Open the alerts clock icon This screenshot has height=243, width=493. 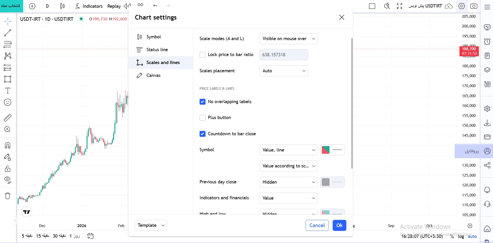point(487,41)
